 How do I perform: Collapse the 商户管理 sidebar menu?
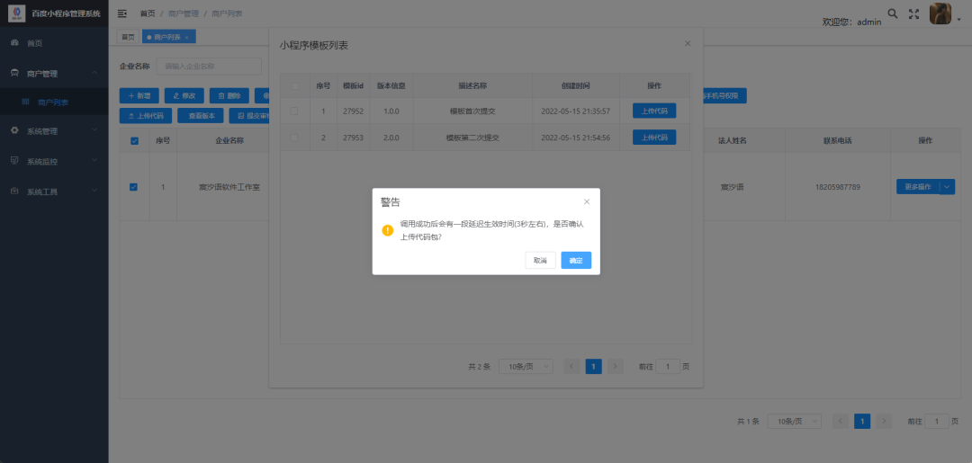tap(54, 74)
